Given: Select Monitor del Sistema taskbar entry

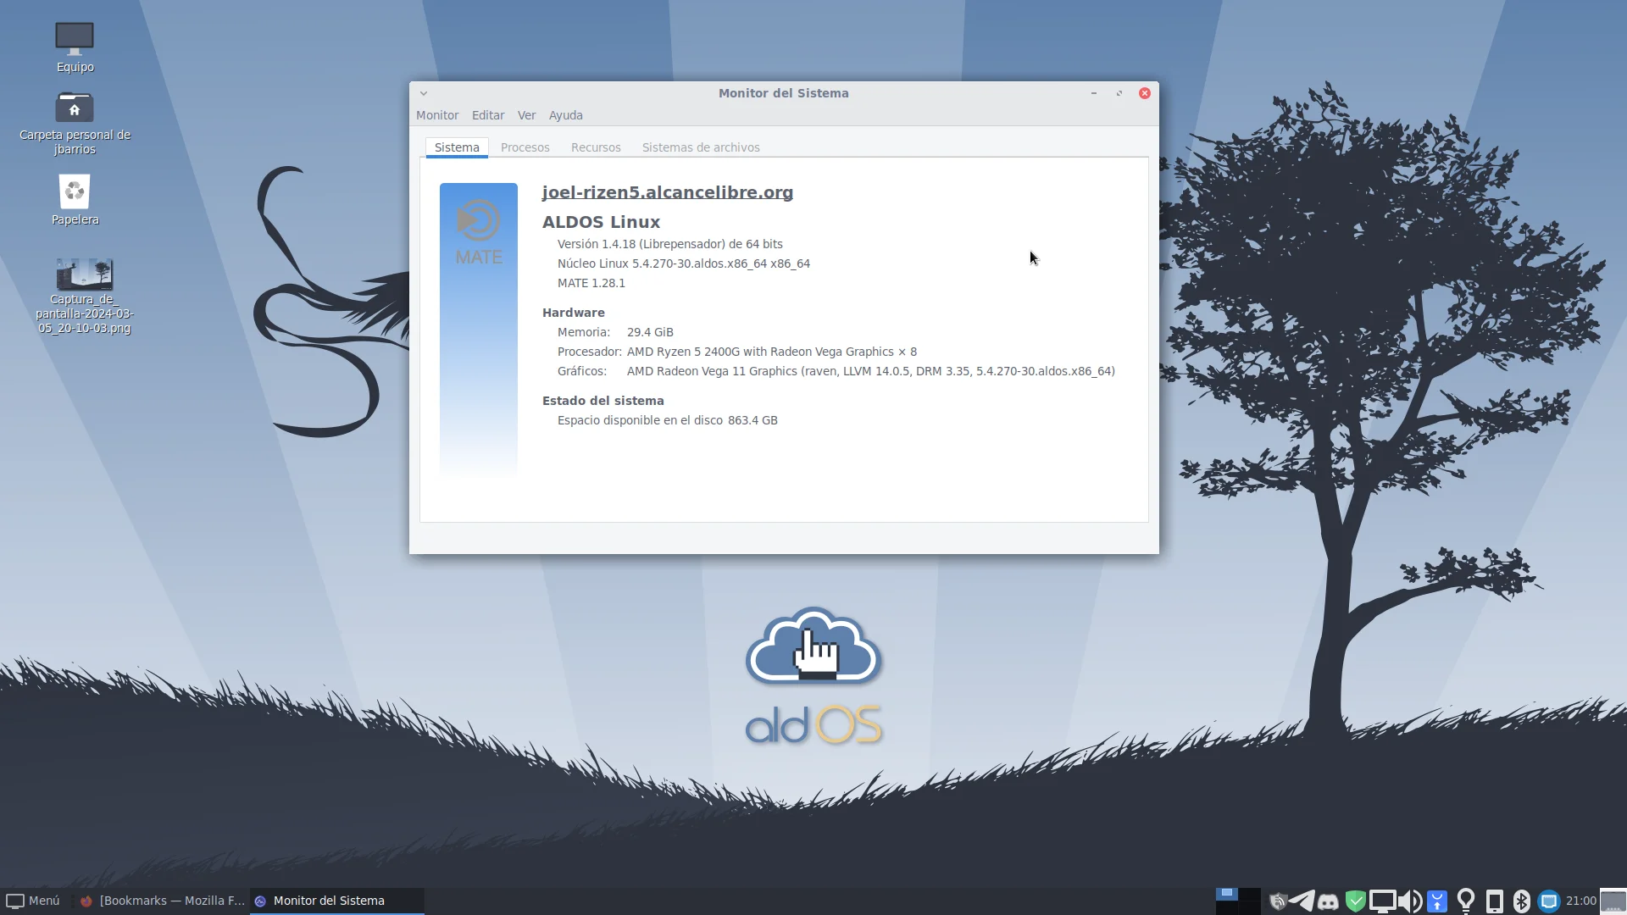Looking at the screenshot, I should coord(336,901).
